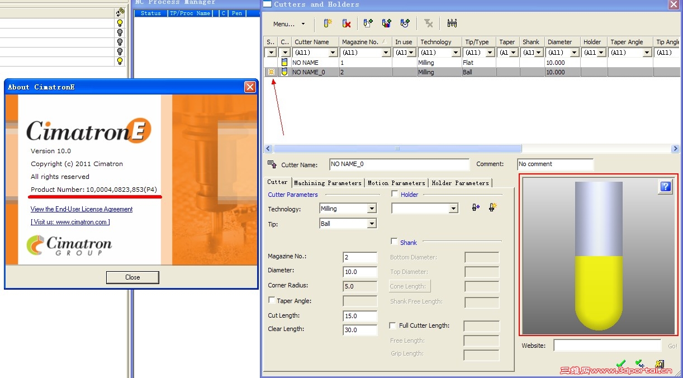This screenshot has width=683, height=378.
Task: Switch to the Machining Parameters tab
Action: point(328,183)
